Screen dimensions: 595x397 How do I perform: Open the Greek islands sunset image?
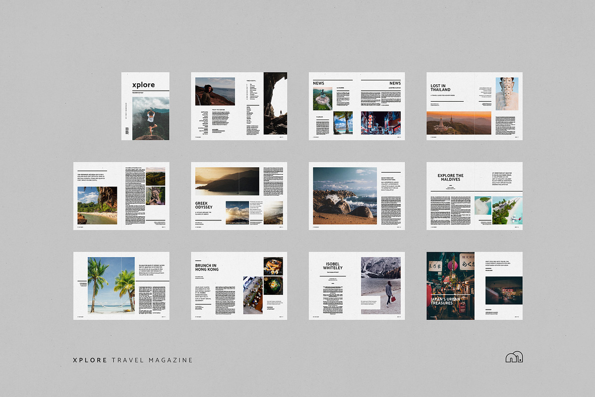(x=227, y=181)
